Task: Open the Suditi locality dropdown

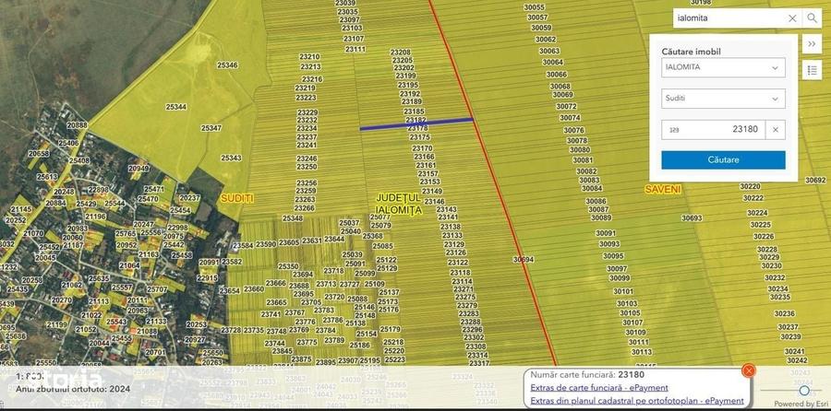Action: 723,99
